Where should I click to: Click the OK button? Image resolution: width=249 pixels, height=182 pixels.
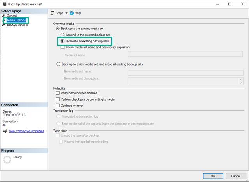pos(213,176)
